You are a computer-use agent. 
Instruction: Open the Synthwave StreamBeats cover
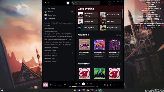click(99, 44)
